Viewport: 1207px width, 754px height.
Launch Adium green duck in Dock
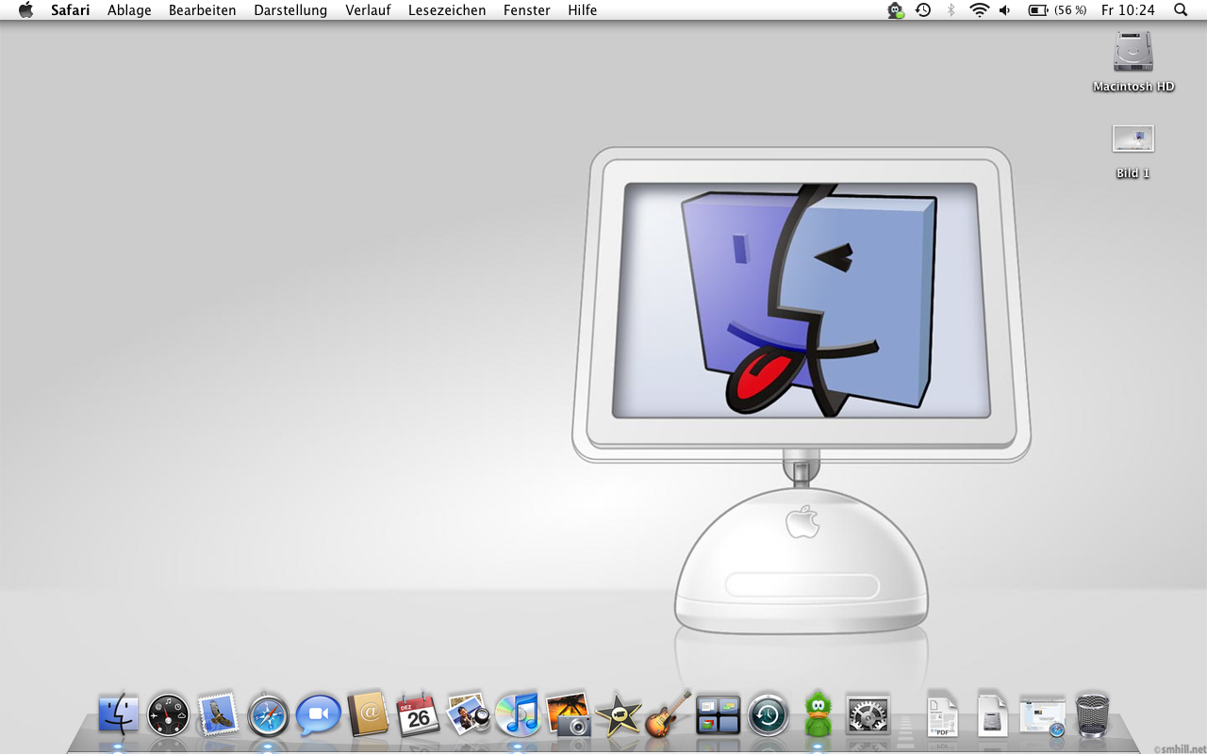818,713
